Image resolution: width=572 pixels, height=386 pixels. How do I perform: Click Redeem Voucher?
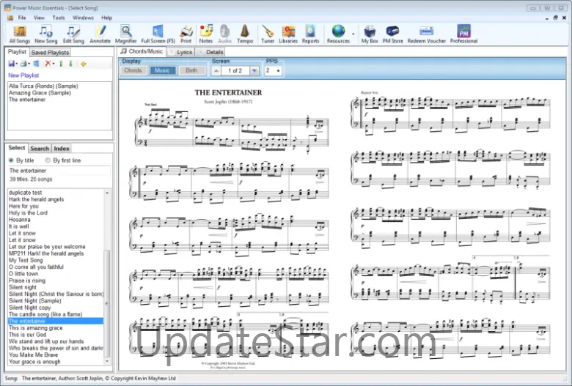pyautogui.click(x=427, y=34)
